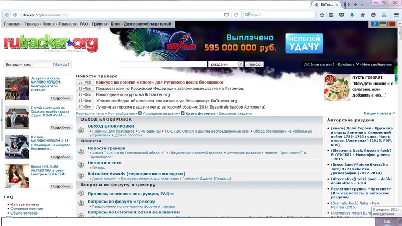Open the раздачи search scope dropdown
The image size is (402, 226).
pyautogui.click(x=226, y=64)
